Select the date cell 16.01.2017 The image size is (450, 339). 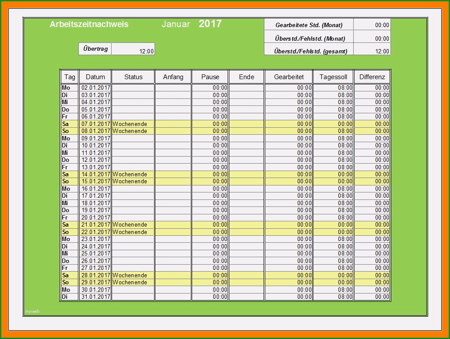click(95, 189)
